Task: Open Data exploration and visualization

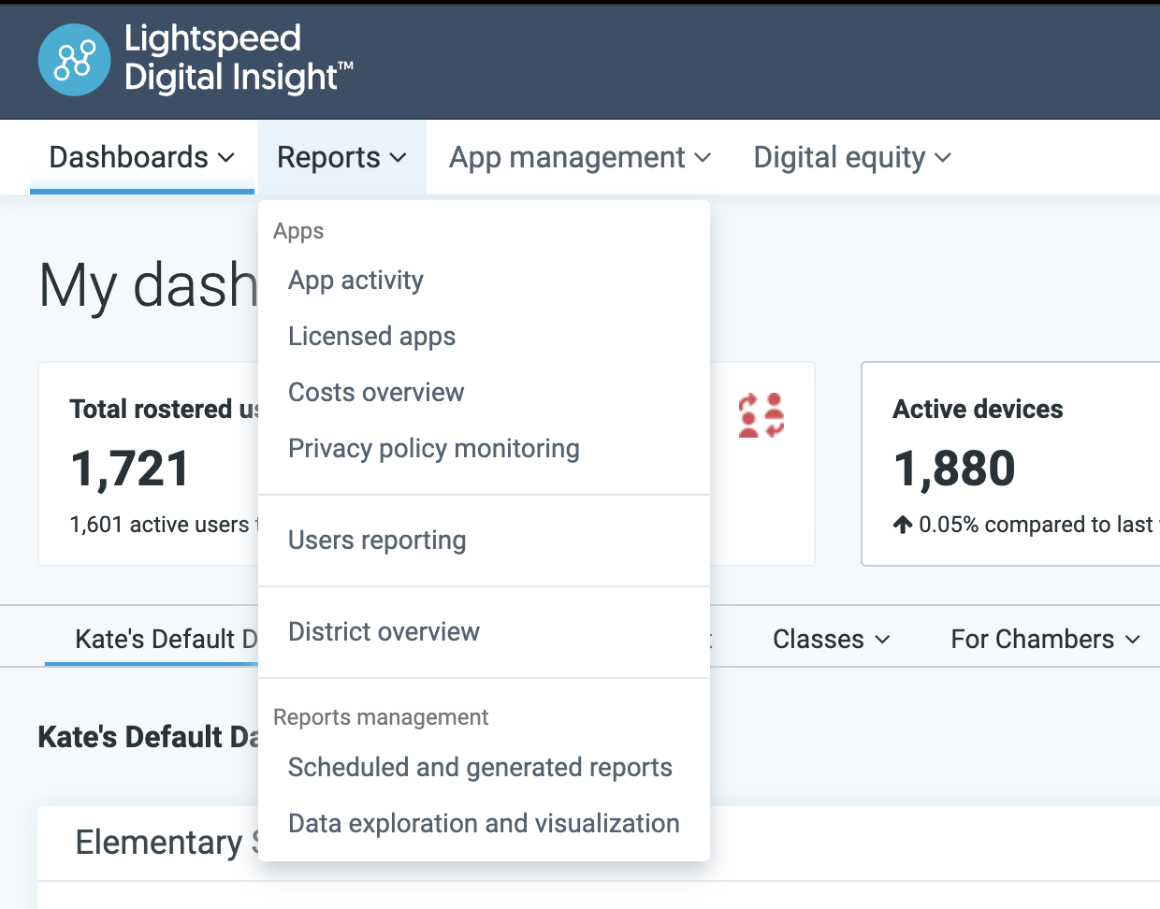Action: (x=484, y=823)
